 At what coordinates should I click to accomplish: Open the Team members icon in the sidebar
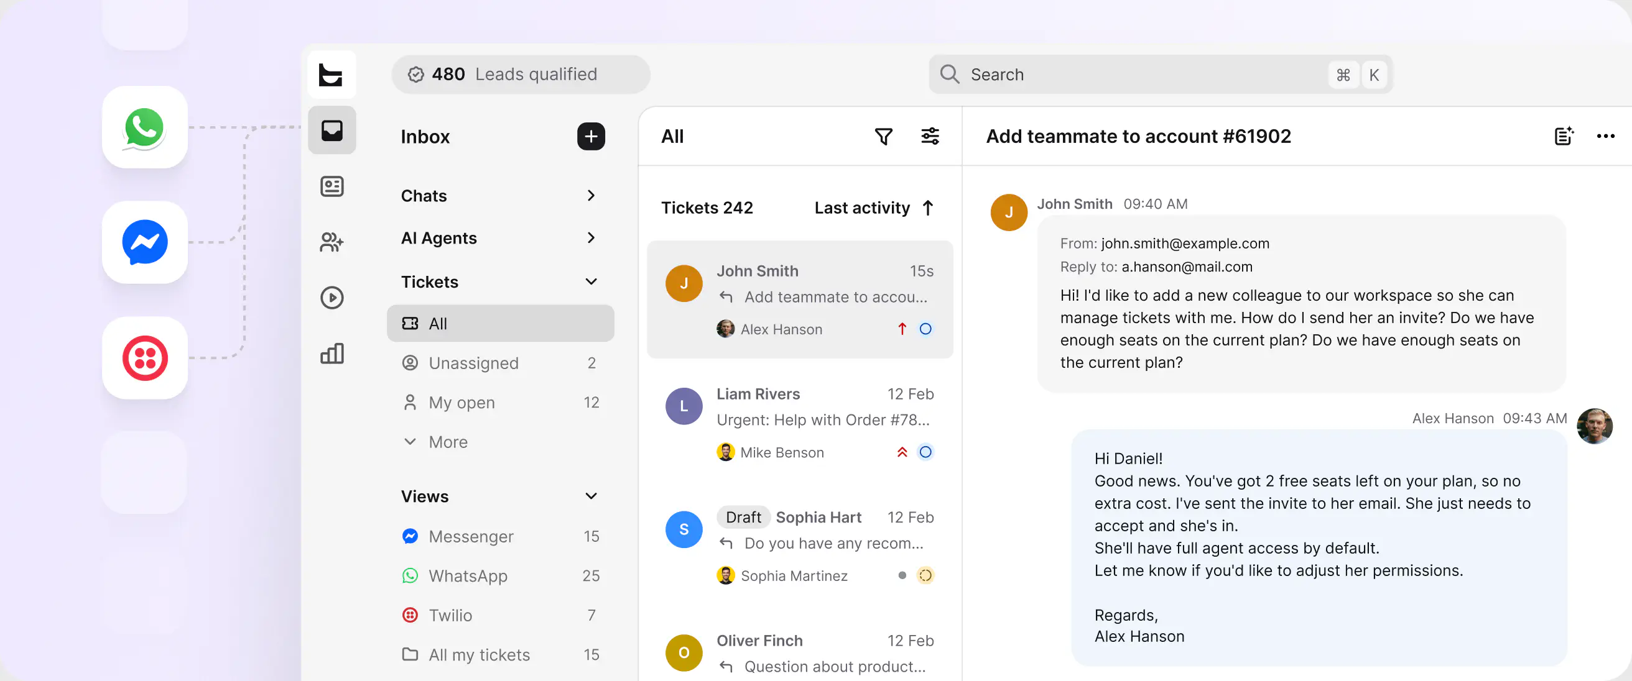click(x=331, y=242)
